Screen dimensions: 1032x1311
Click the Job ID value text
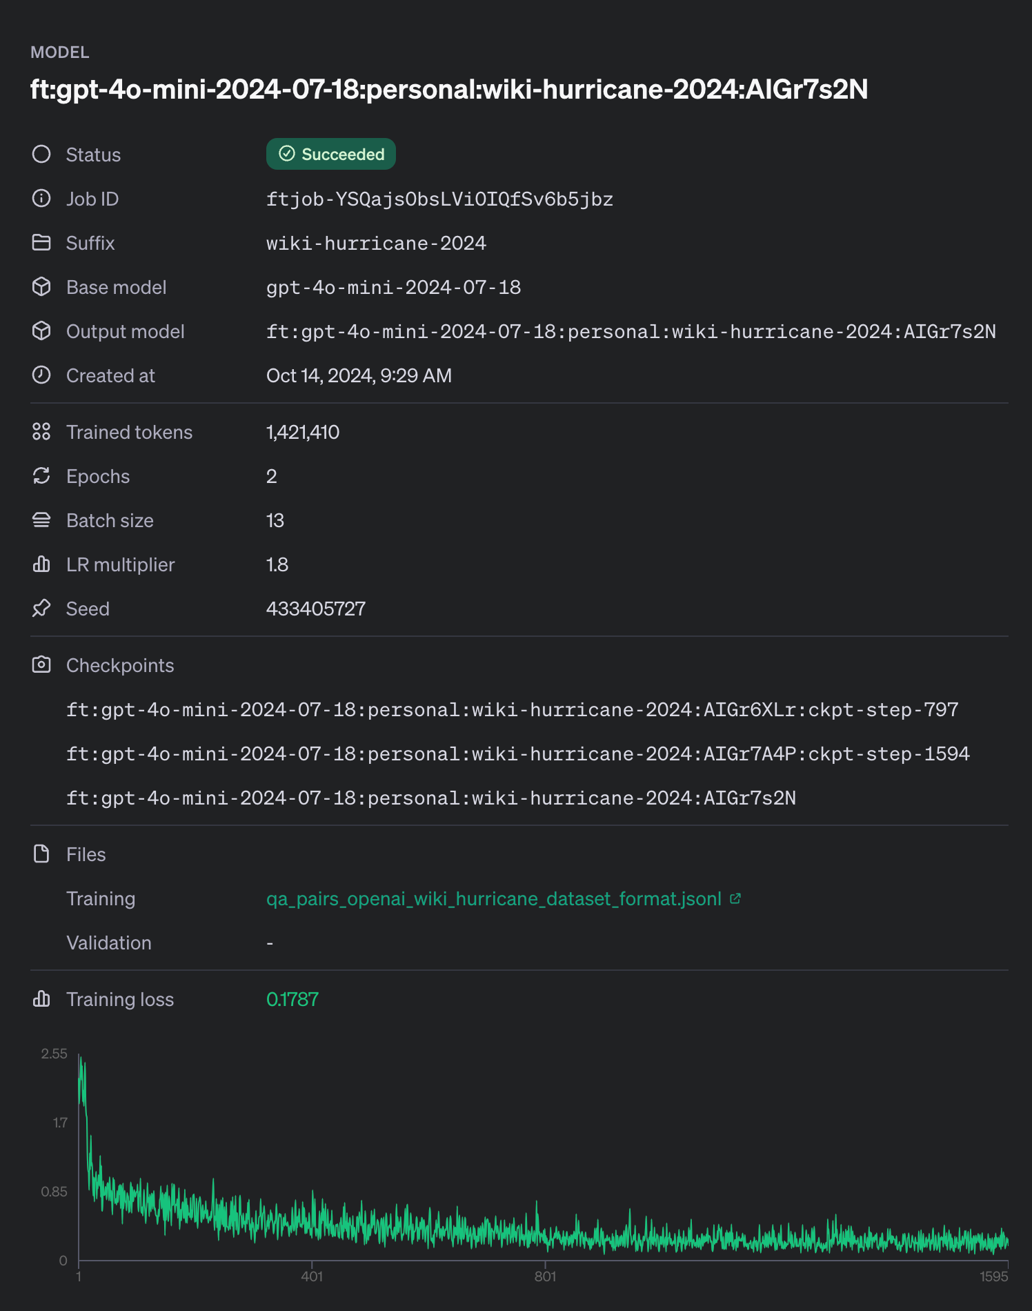(439, 199)
